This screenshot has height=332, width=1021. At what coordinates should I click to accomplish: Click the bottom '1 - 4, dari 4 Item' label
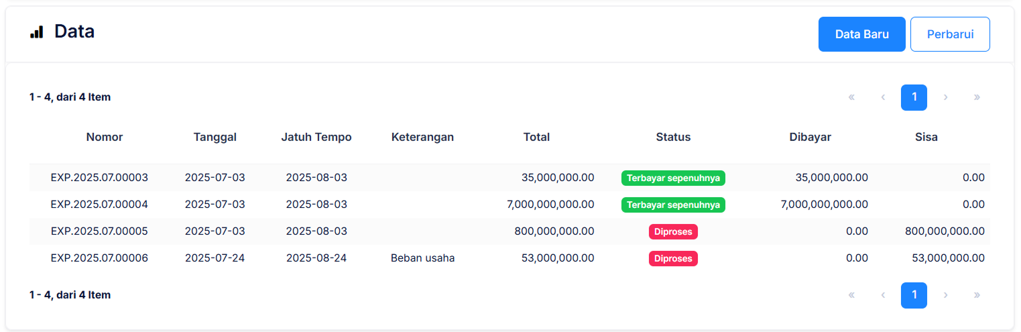coord(70,295)
